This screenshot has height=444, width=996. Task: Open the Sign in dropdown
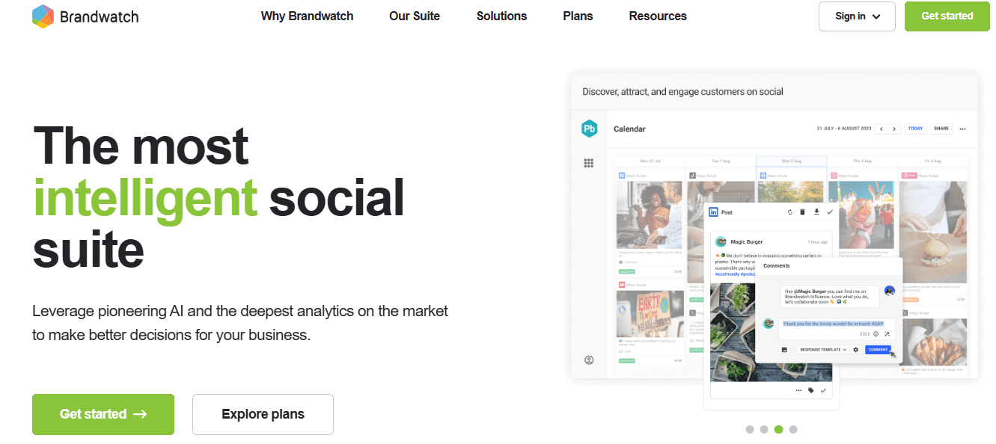[857, 16]
